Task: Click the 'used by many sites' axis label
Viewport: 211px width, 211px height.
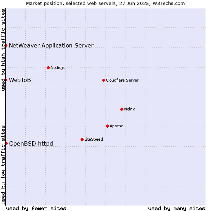Action: point(177,209)
